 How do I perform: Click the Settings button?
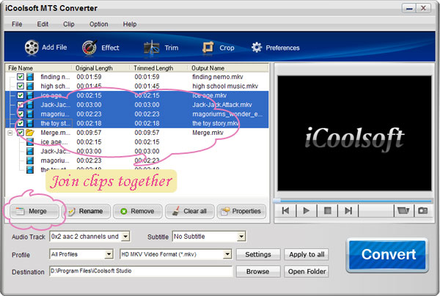[258, 254]
